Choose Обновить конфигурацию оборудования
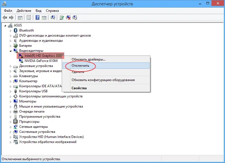Screen dimensions: 225x163 click(x=106, y=80)
